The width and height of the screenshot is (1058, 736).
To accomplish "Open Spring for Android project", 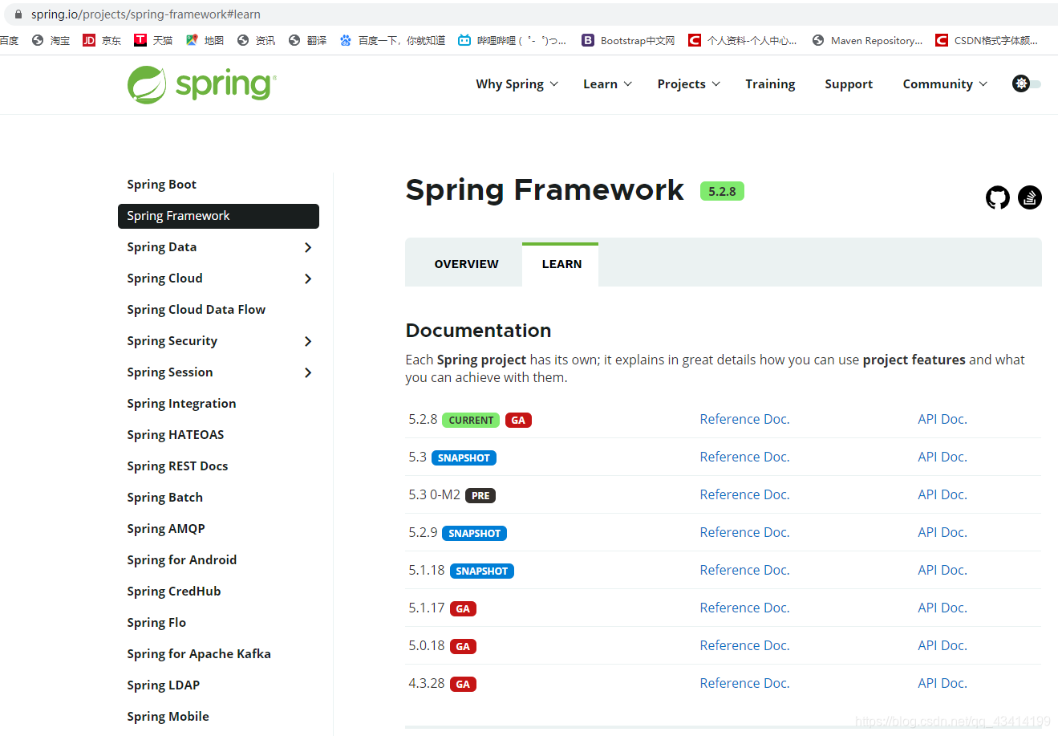I will (x=181, y=560).
